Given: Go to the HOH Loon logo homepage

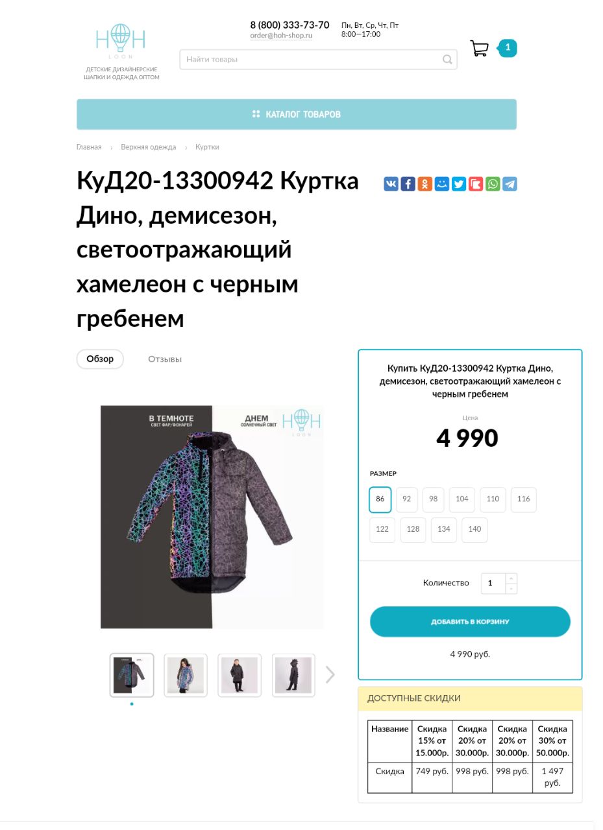Looking at the screenshot, I should pos(121,41).
